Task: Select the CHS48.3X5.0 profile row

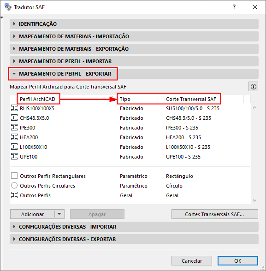Action: click(x=130, y=118)
